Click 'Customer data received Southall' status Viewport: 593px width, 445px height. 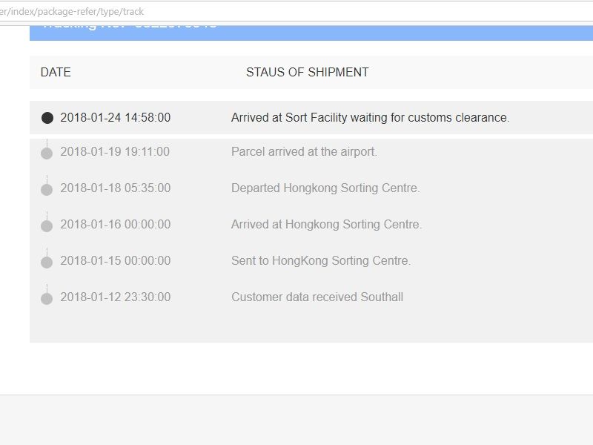[x=317, y=297]
